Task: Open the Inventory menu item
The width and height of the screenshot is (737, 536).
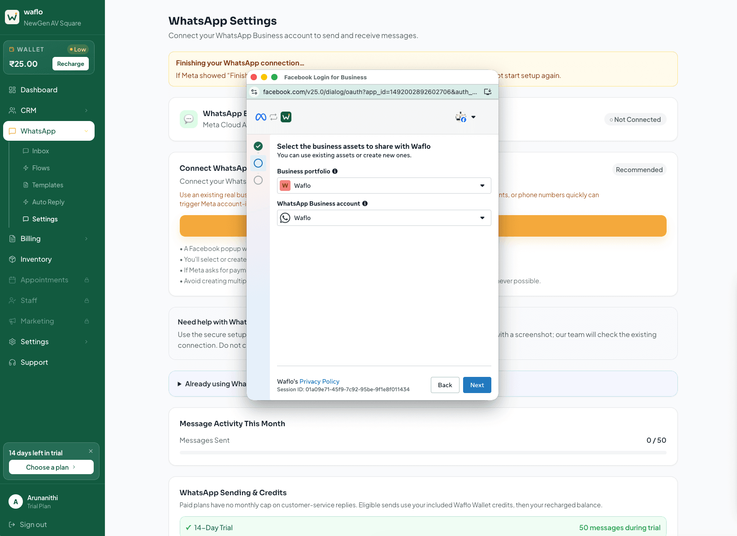Action: [x=49, y=259]
